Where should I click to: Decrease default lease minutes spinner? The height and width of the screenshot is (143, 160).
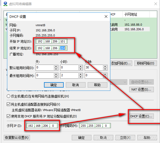(x=105, y=69)
